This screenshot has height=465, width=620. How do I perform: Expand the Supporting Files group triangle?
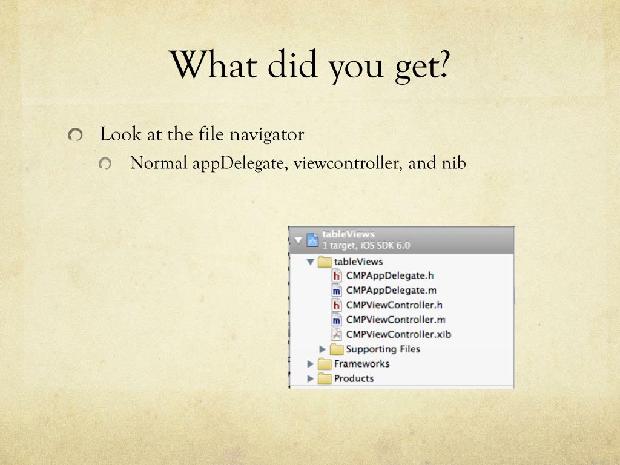click(322, 349)
